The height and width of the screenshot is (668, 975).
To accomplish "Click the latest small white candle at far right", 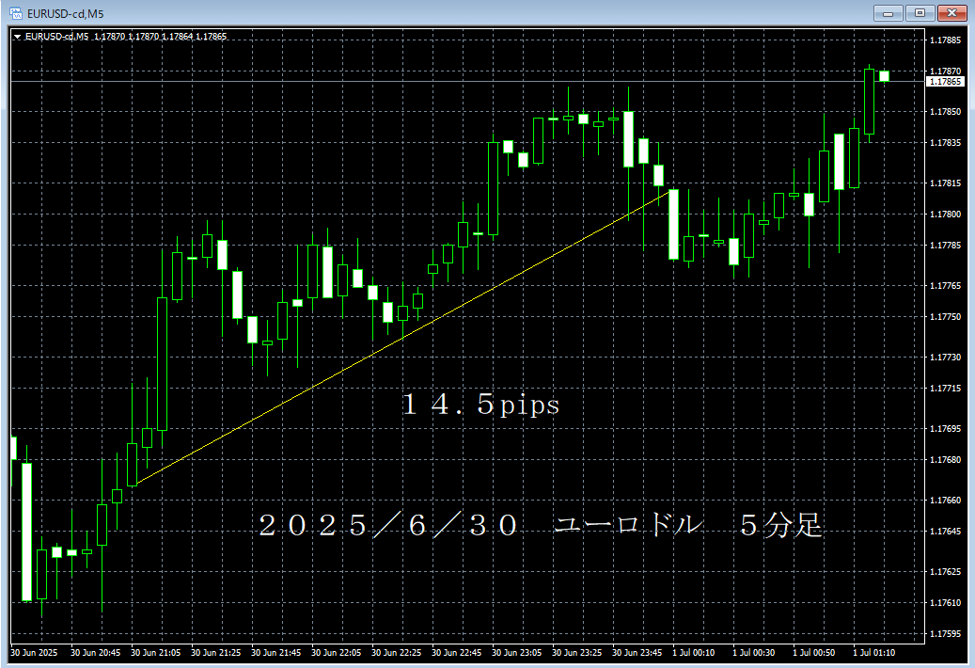I will click(884, 76).
